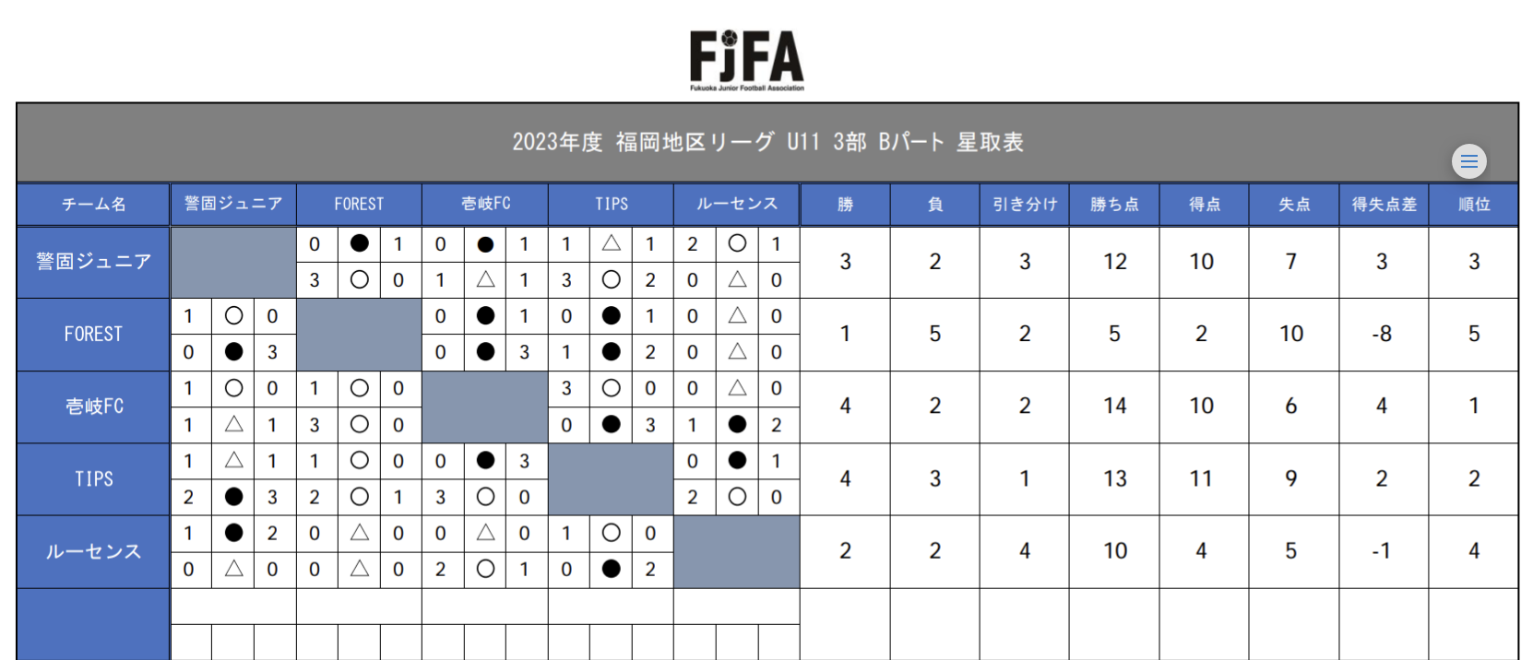1533x660 pixels.
Task: Select the 得失点差 column header
Action: click(x=1383, y=205)
